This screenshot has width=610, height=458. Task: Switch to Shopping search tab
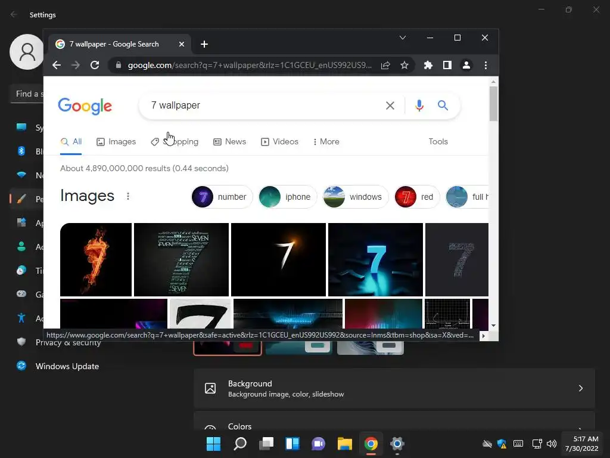click(x=175, y=142)
